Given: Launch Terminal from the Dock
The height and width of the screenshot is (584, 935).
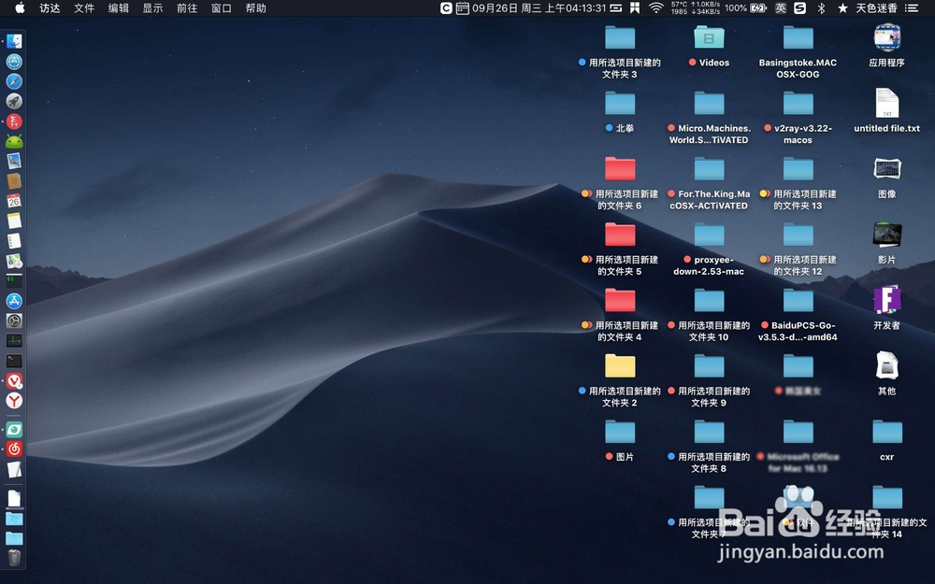Looking at the screenshot, I should [x=12, y=361].
